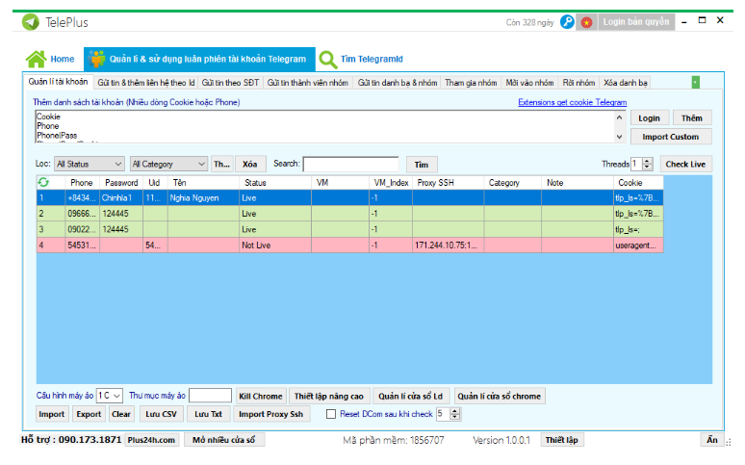The width and height of the screenshot is (745, 465).
Task: Click proxy cell 171.244.10.75:1...
Action: tap(448, 245)
